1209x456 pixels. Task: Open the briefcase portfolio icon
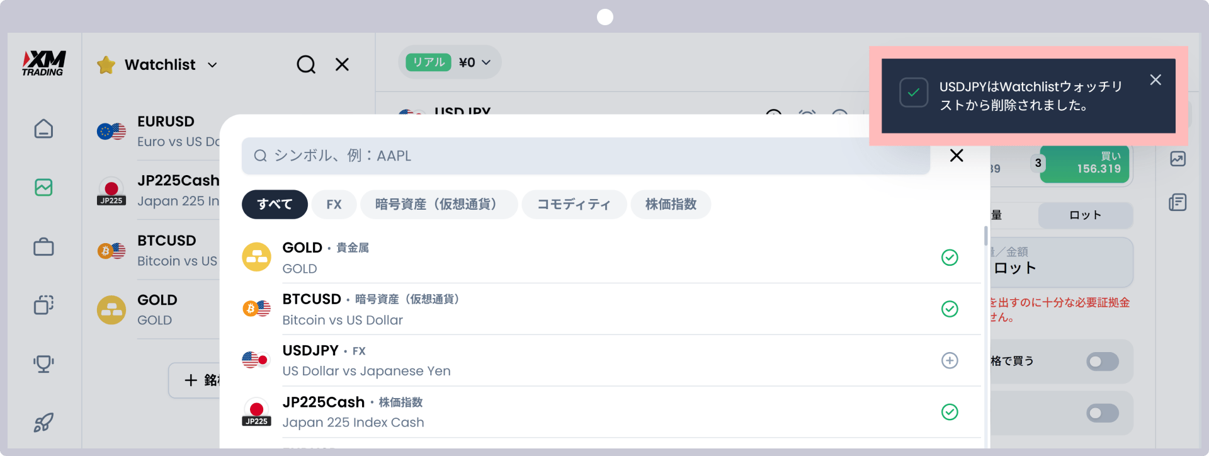(43, 246)
